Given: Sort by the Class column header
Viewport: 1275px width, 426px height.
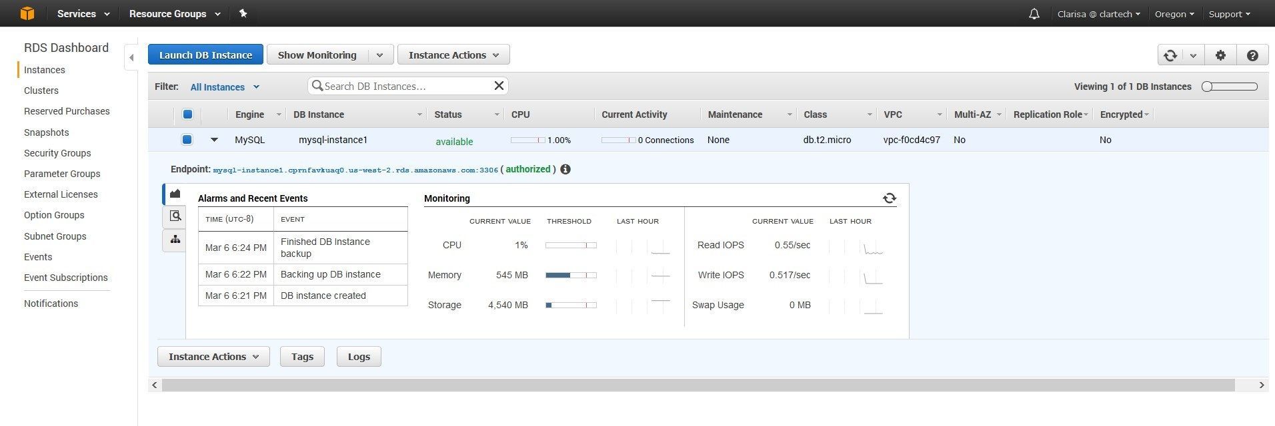Looking at the screenshot, I should click(816, 114).
